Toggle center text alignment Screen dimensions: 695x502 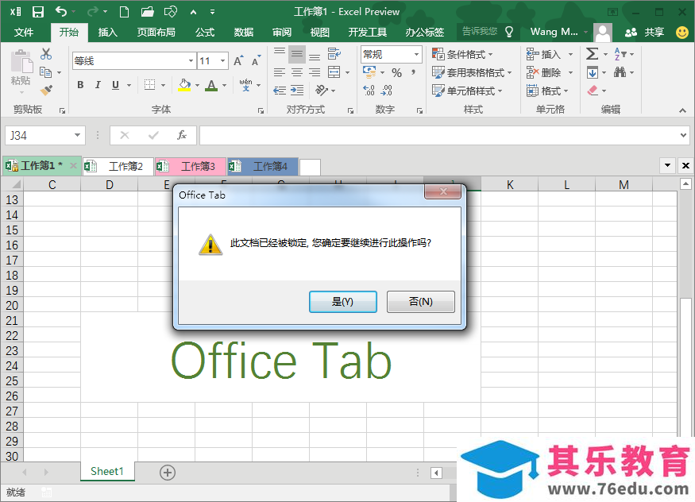coord(297,72)
